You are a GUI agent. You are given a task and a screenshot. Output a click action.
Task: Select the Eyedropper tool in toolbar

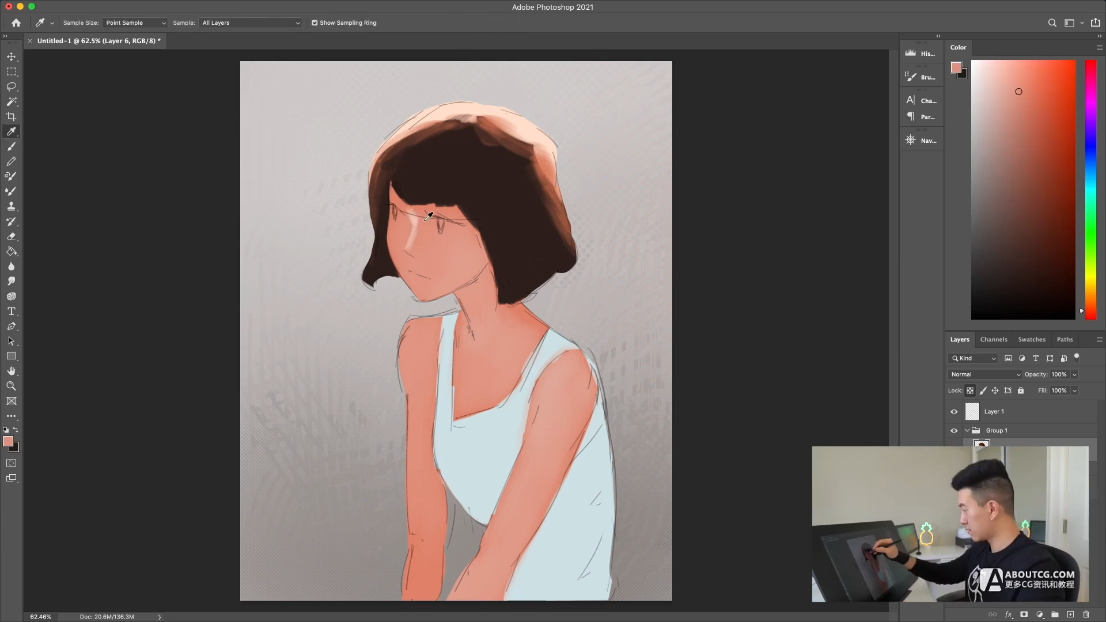pyautogui.click(x=11, y=131)
